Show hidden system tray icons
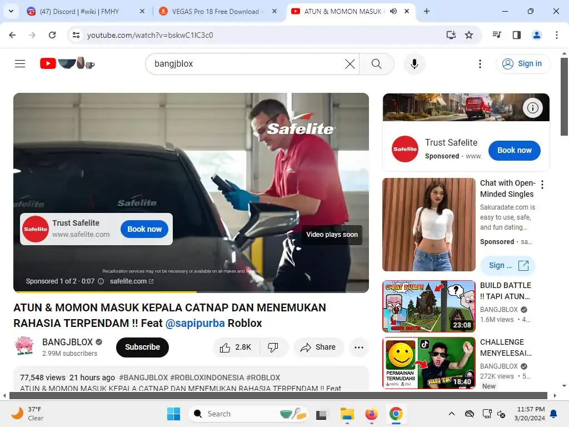This screenshot has height=427, width=569. click(451, 414)
